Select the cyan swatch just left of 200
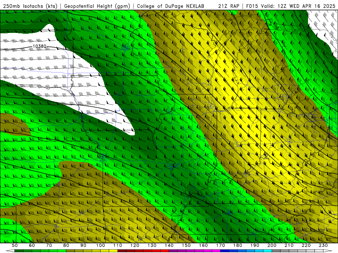338x253 pixels. (267, 251)
